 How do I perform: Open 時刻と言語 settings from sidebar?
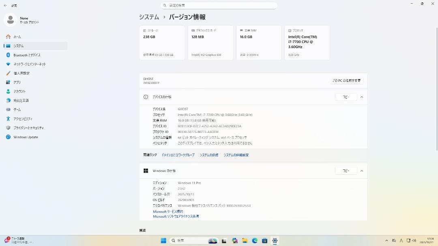pyautogui.click(x=24, y=101)
